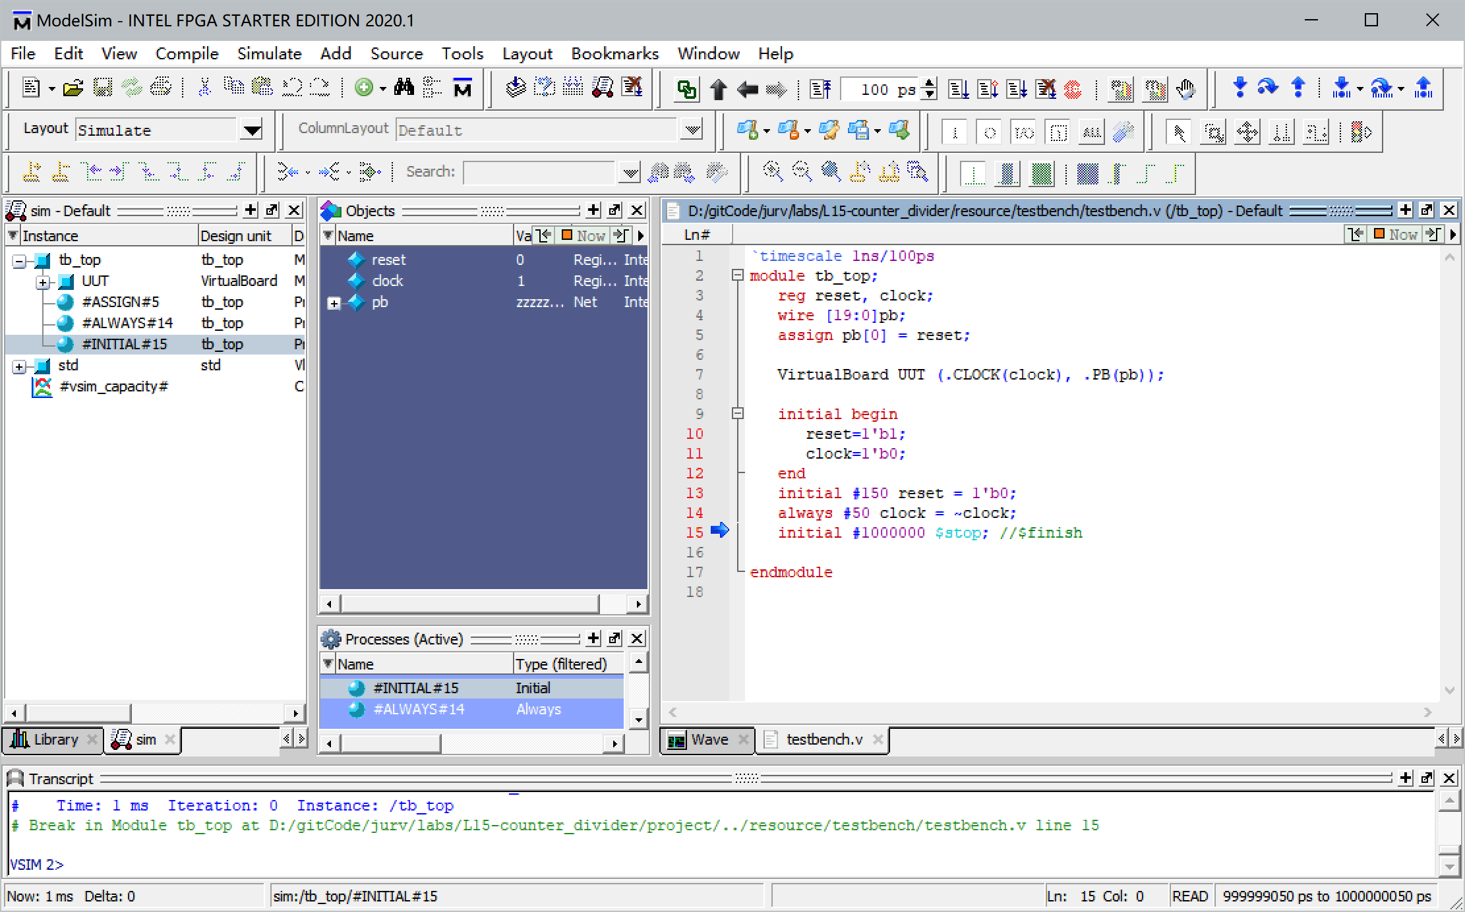Undock the Transcript panel
Viewport: 1465px width, 912px height.
(x=1427, y=778)
